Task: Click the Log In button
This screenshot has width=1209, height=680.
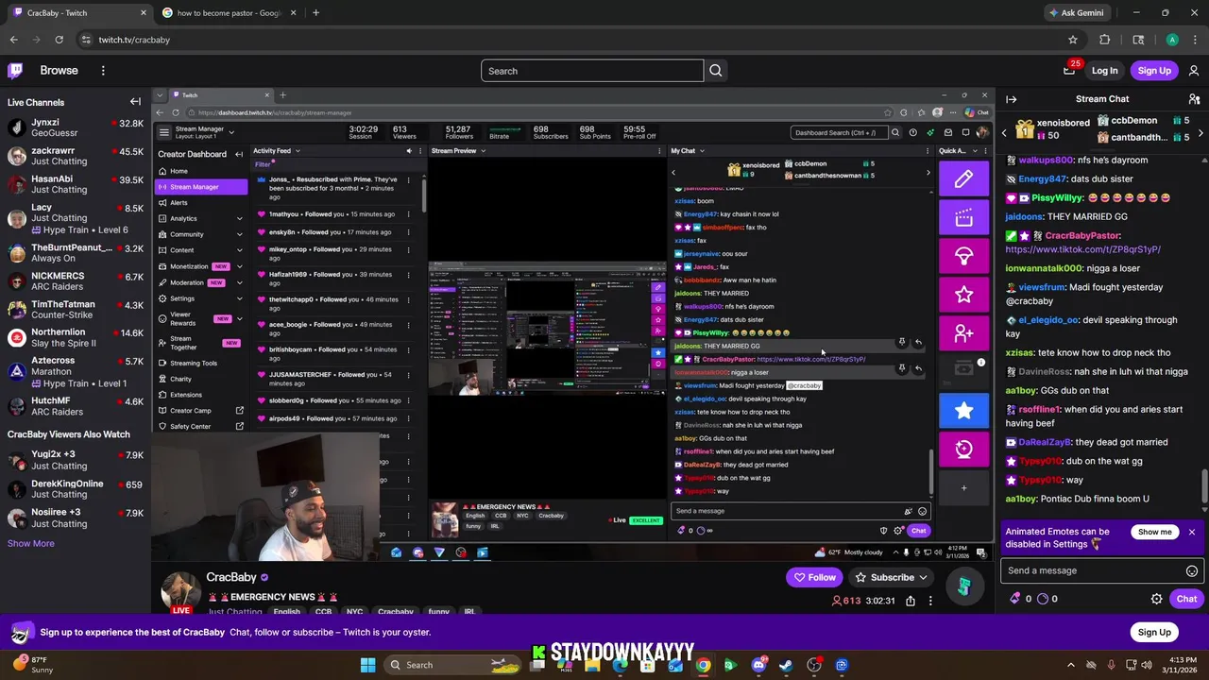Action: click(x=1104, y=70)
